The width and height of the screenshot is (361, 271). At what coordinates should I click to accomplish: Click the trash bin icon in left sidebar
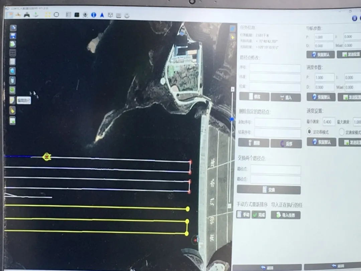(x=12, y=80)
